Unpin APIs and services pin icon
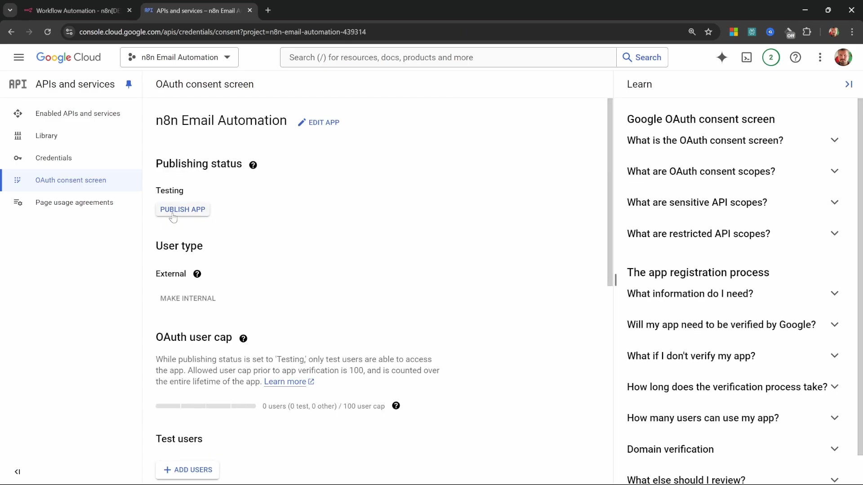Image resolution: width=863 pixels, height=485 pixels. [x=129, y=84]
